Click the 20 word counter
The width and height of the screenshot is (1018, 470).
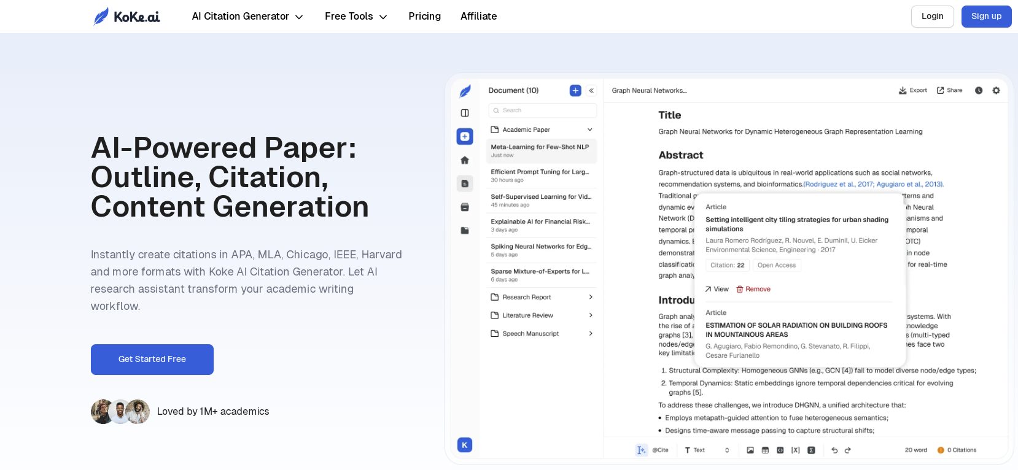tap(916, 450)
